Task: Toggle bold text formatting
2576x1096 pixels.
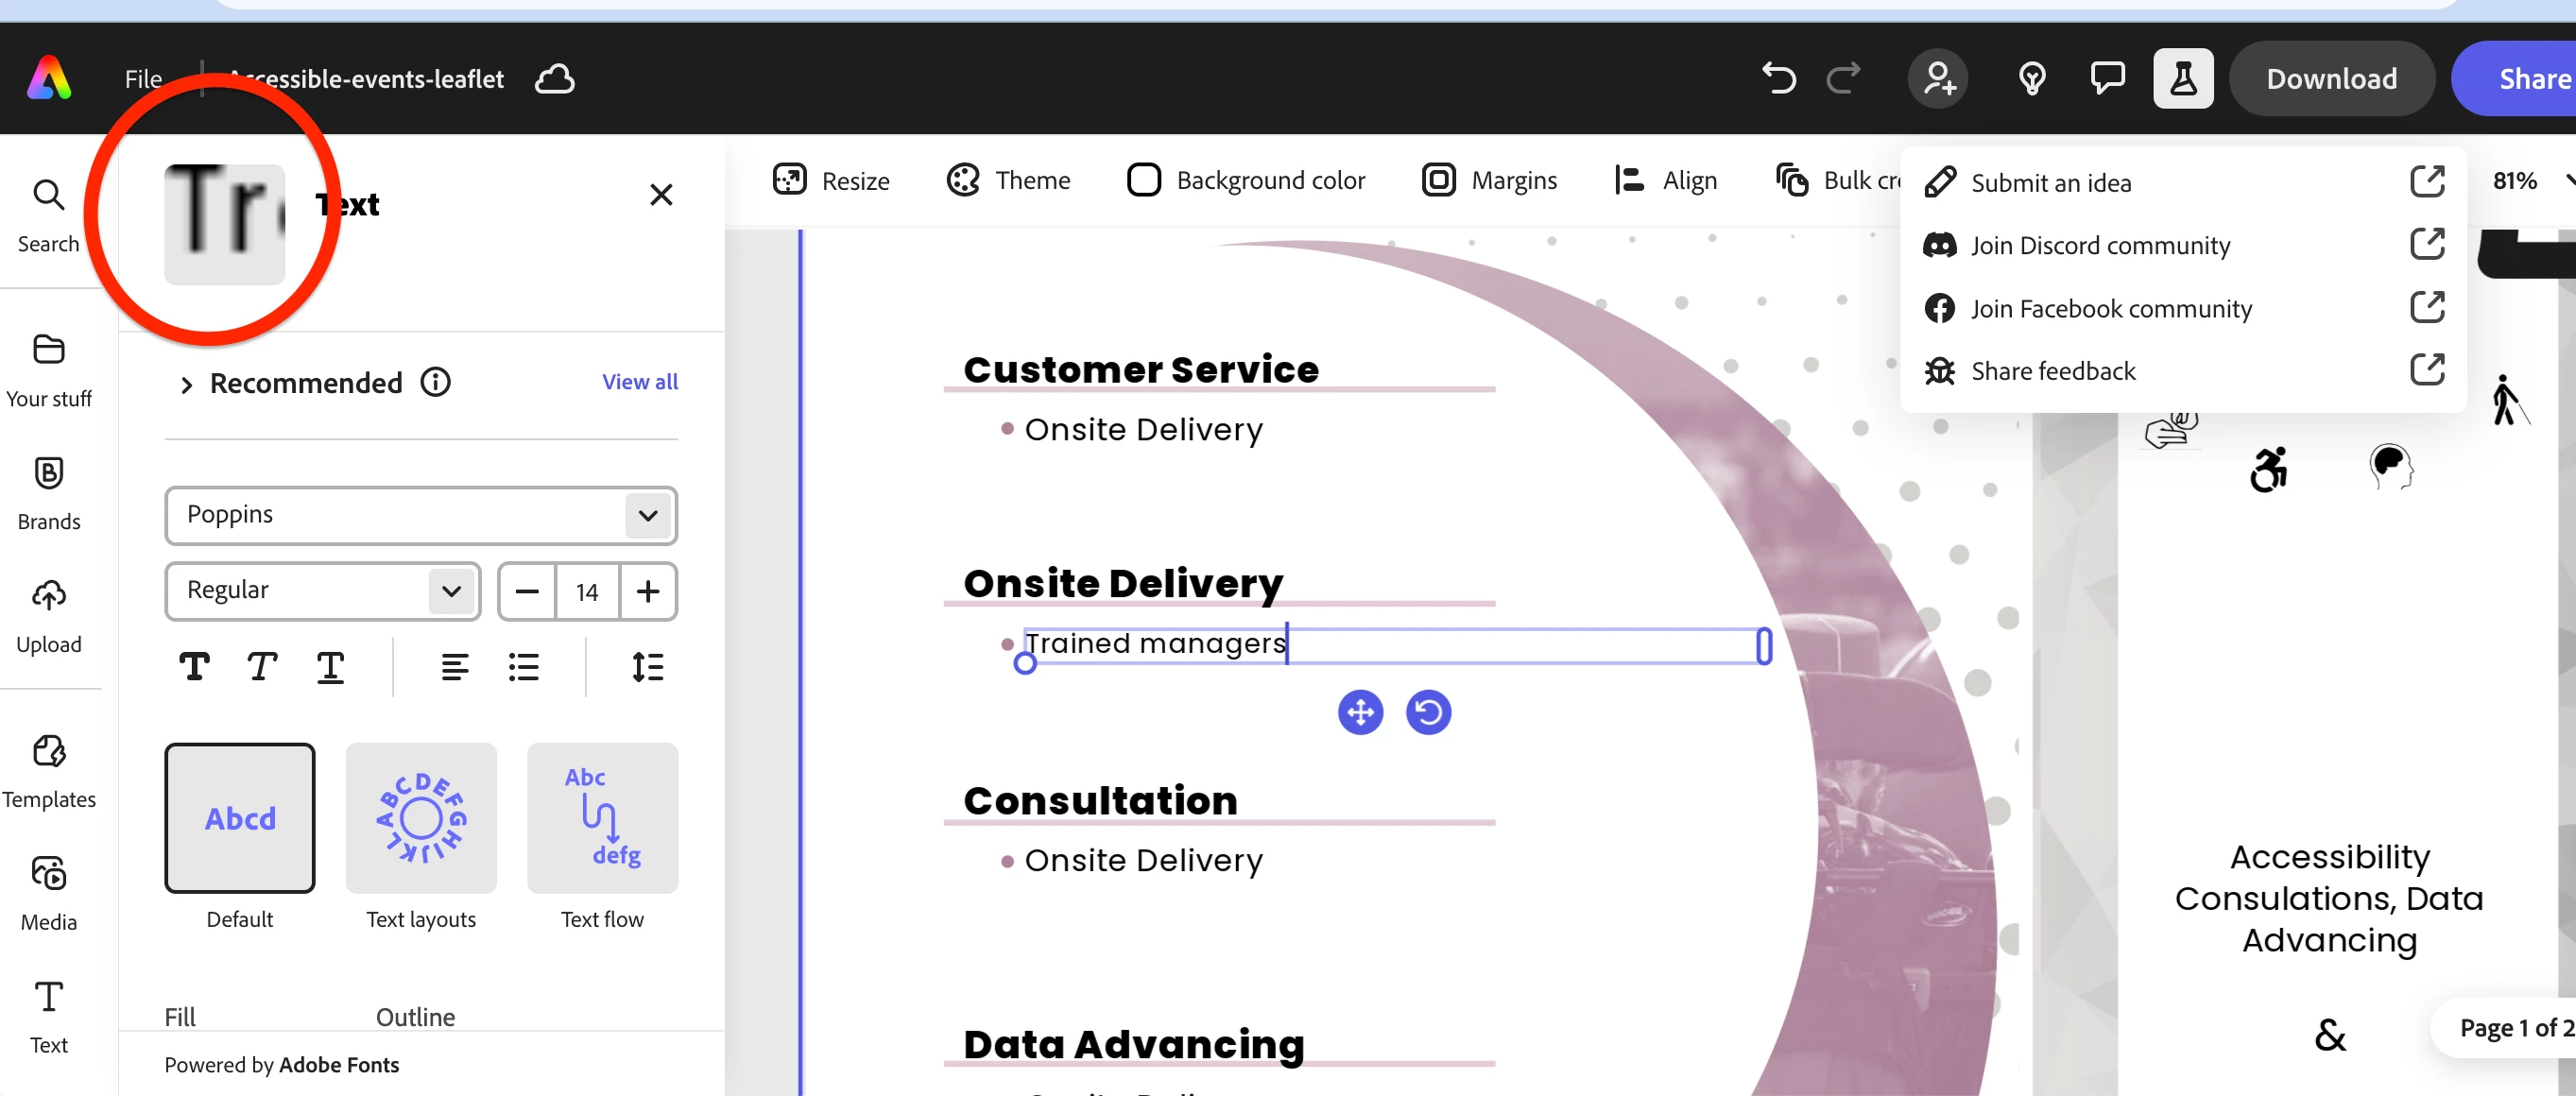Action: (194, 666)
